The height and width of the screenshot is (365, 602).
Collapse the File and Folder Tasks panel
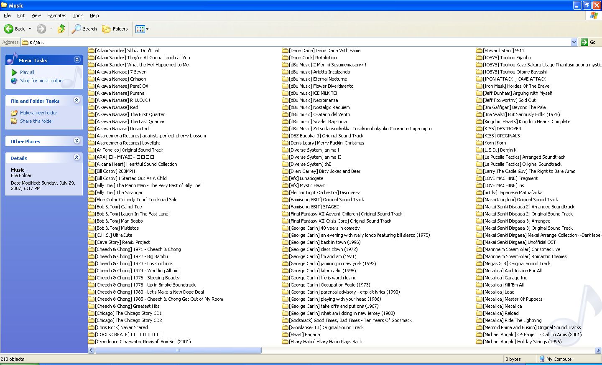(77, 100)
